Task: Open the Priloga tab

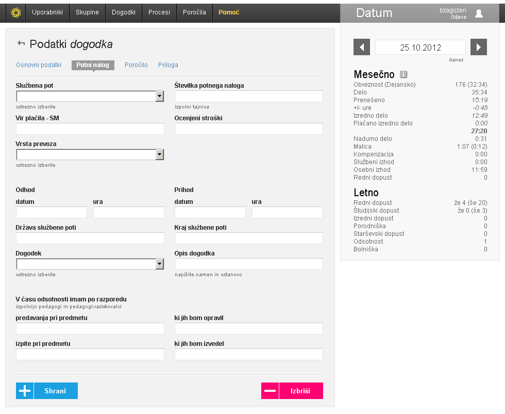Action: click(168, 65)
